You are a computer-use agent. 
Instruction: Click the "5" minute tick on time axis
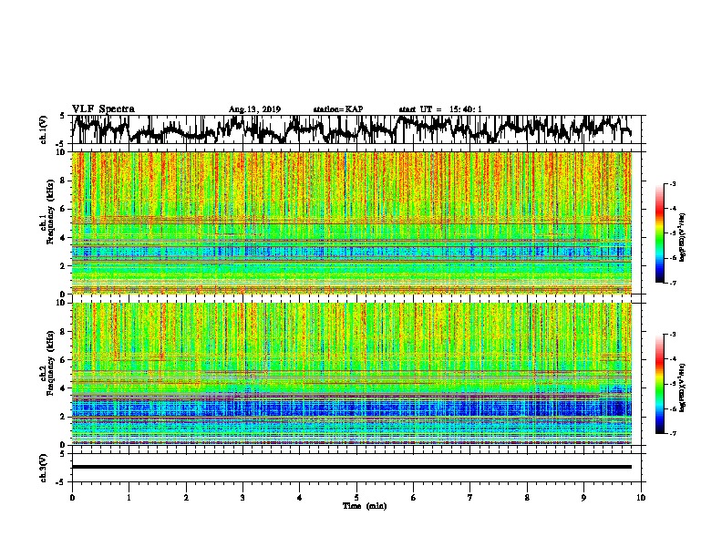point(356,497)
